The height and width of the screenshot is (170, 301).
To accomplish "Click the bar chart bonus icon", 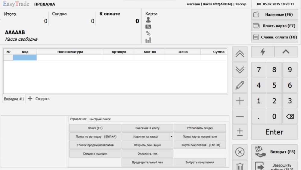I will (148, 40).
